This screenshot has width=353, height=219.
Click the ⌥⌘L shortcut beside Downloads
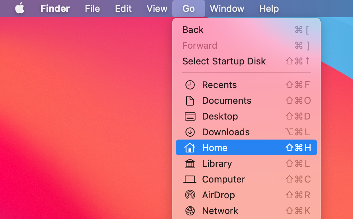(x=297, y=132)
